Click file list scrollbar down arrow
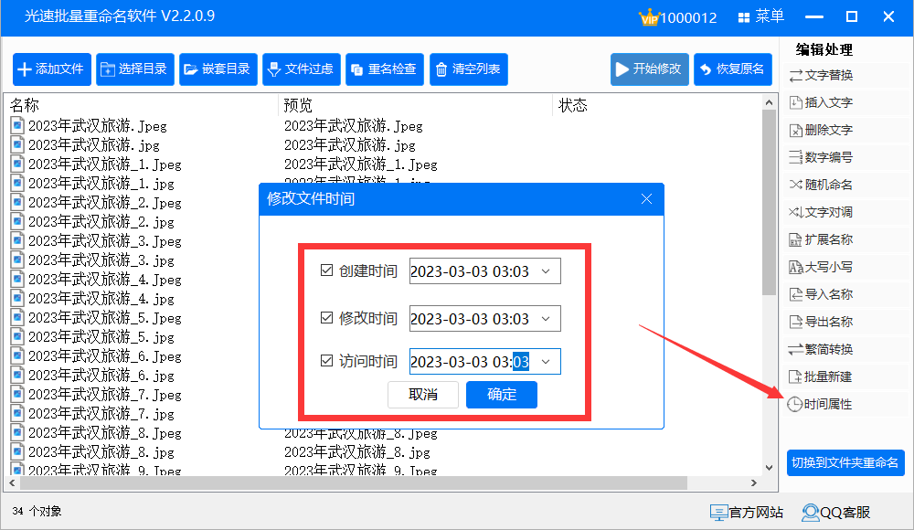The image size is (914, 530). 769,468
